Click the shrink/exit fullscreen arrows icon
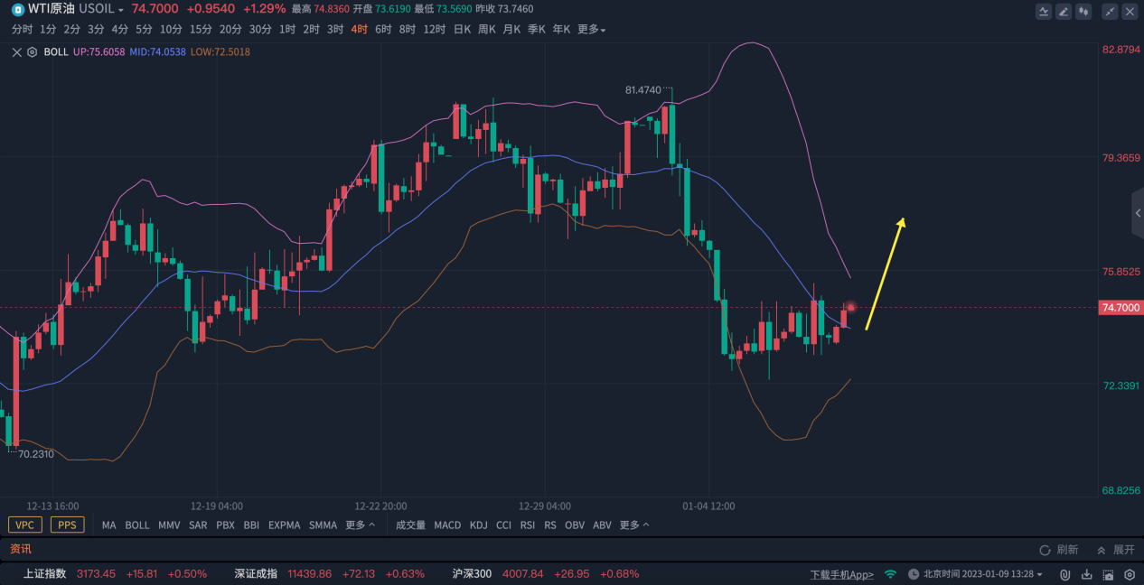Image resolution: width=1144 pixels, height=585 pixels. click(1111, 12)
